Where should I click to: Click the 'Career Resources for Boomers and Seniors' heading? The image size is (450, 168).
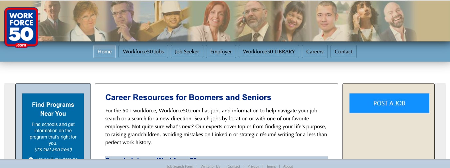point(188,97)
